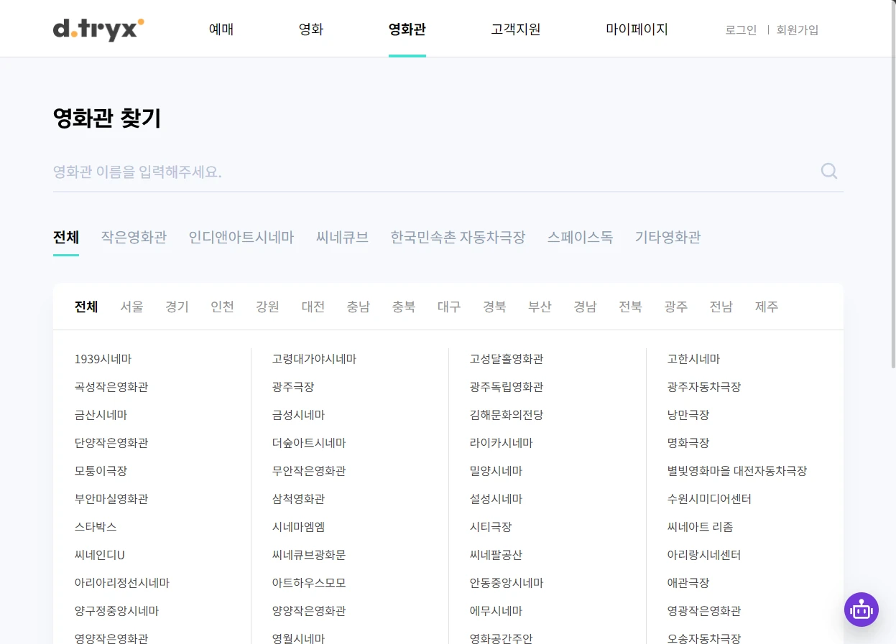Filter theaters by 부산 region

tap(540, 307)
